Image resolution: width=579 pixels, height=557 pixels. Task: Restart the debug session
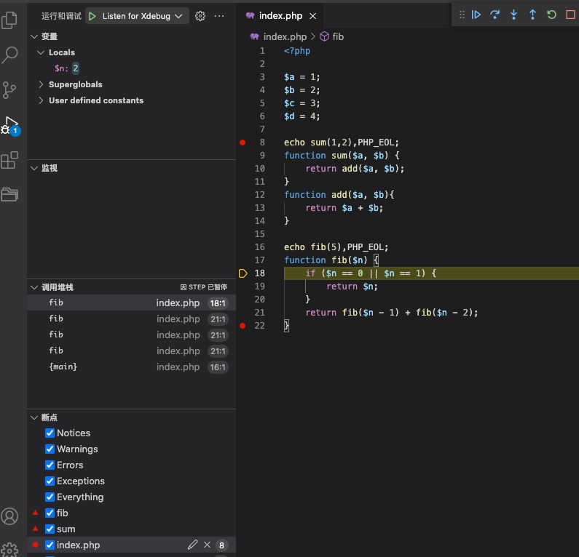pos(551,15)
